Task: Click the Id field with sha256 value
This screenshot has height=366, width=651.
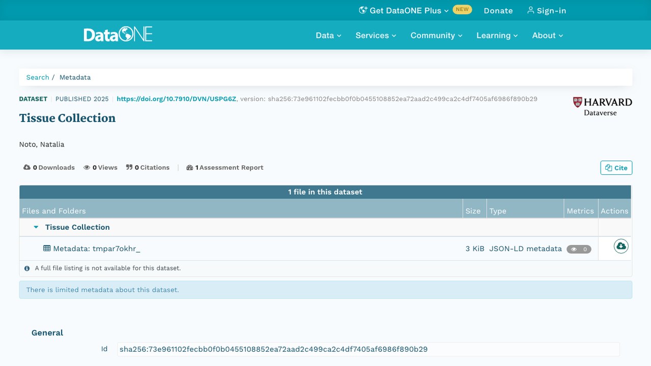Action: click(x=368, y=349)
